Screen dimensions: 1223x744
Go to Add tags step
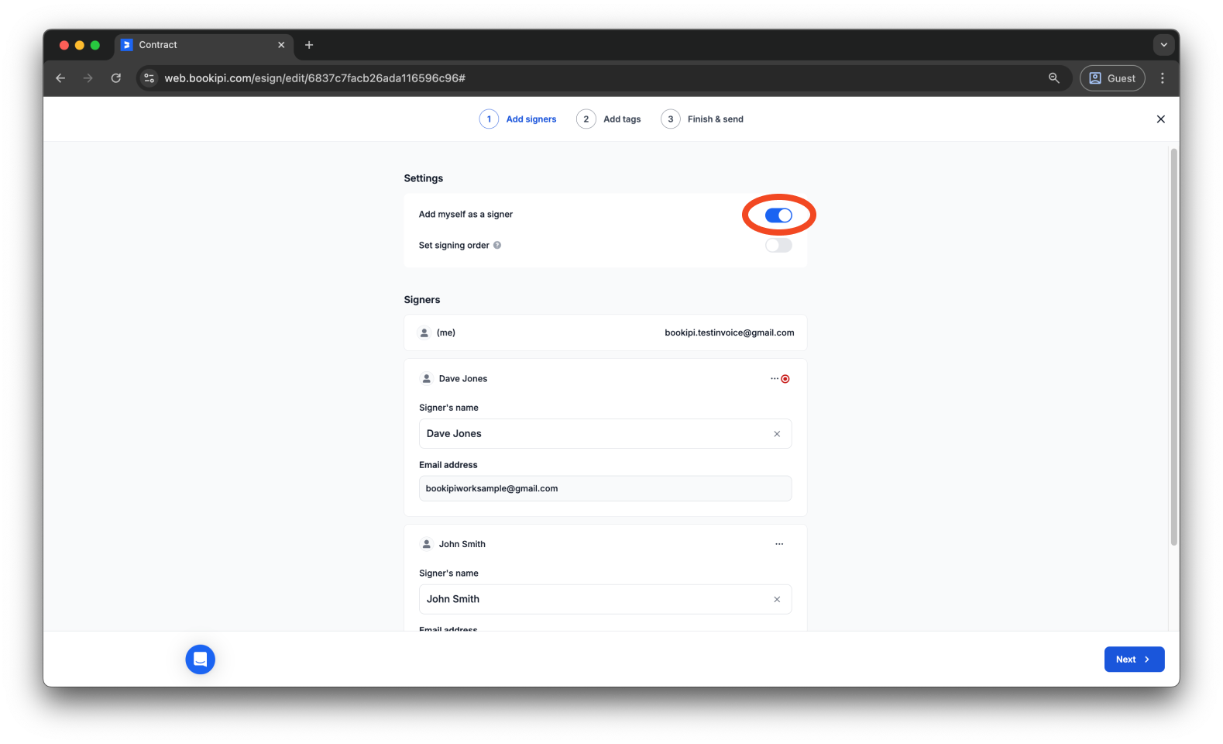coord(609,119)
